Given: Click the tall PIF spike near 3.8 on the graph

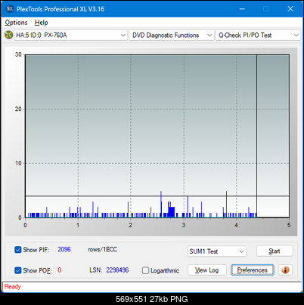Looking at the screenshot, I should click(x=226, y=204).
